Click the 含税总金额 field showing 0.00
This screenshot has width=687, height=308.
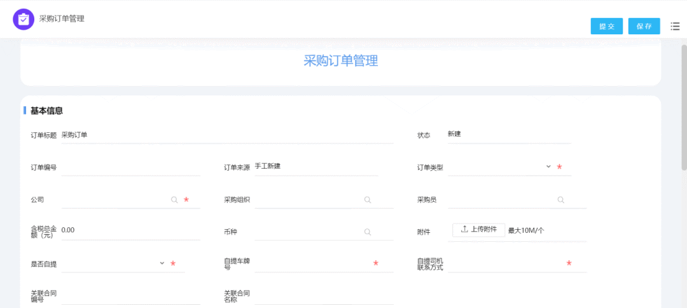[131, 232]
